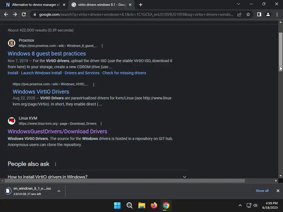
Task: Go back to the previous page
Action: [x=6, y=14]
